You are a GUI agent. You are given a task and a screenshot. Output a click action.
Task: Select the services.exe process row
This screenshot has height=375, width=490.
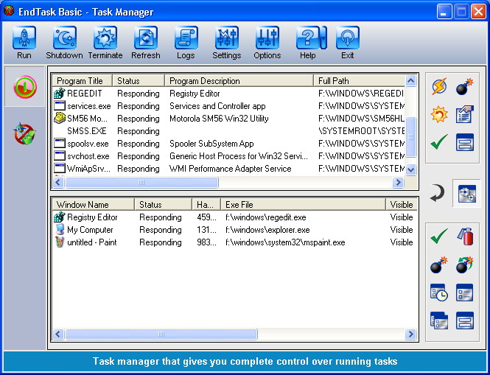[228, 106]
